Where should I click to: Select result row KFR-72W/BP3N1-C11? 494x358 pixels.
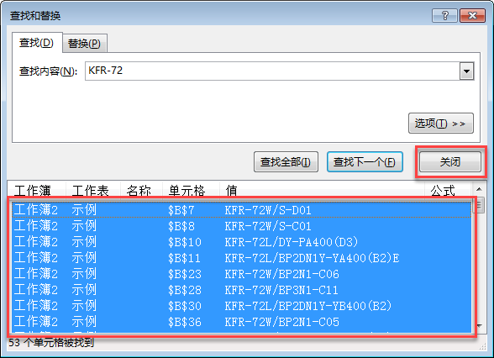pyautogui.click(x=242, y=290)
